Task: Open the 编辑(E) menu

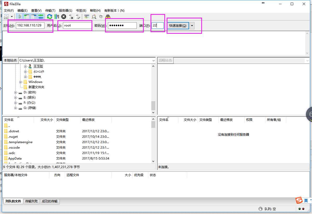Action: [x=22, y=11]
